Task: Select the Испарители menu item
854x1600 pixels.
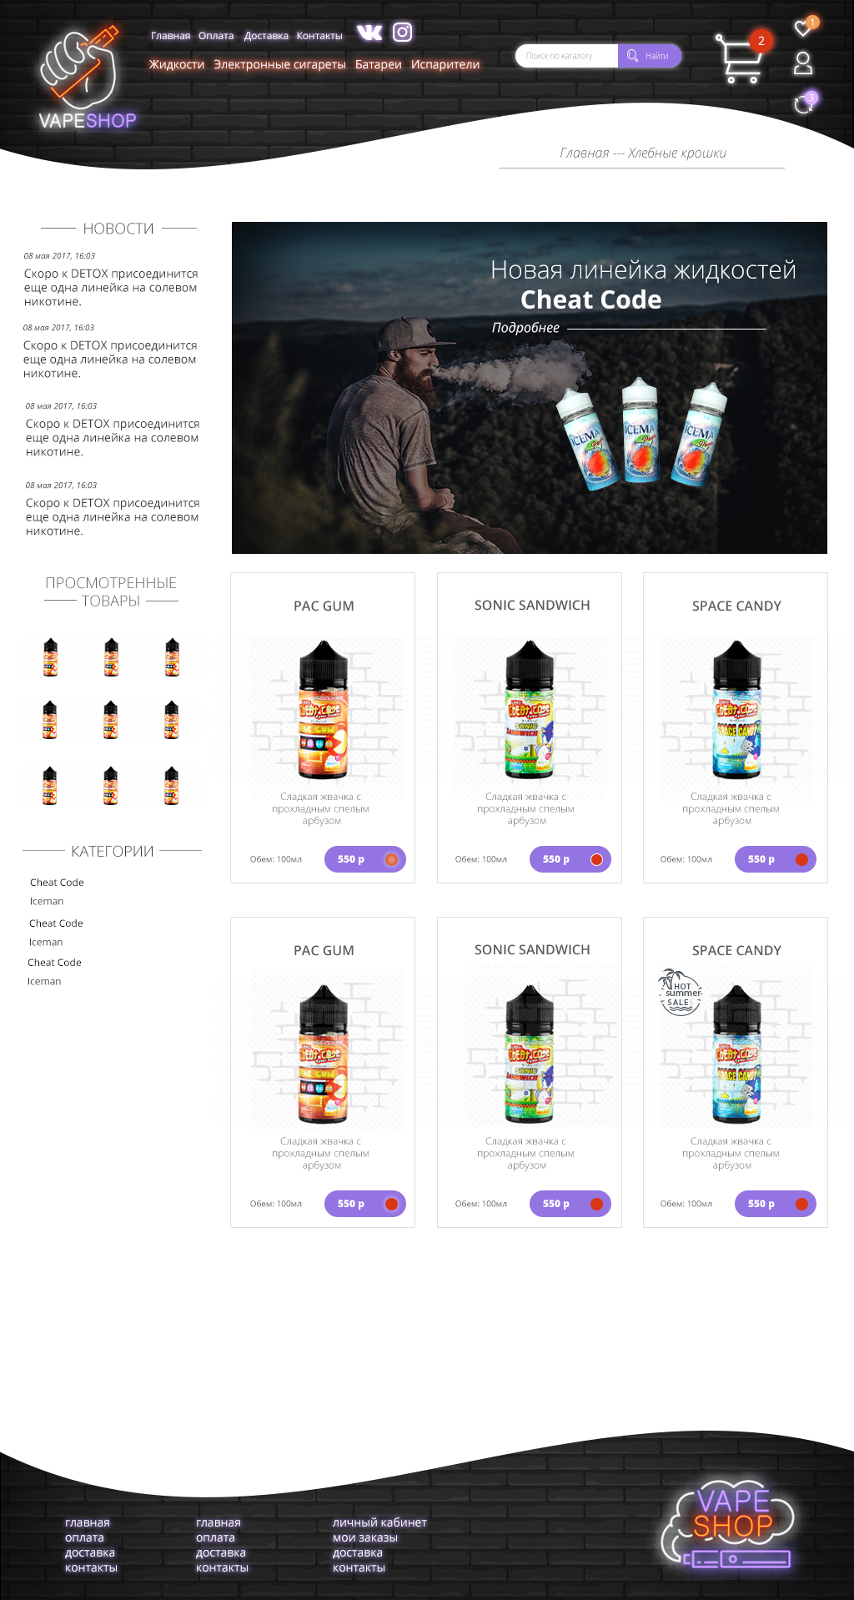Action: 445,64
